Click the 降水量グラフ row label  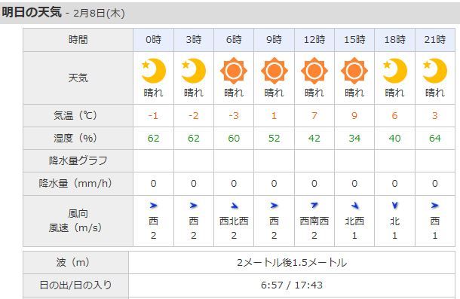[78, 160]
